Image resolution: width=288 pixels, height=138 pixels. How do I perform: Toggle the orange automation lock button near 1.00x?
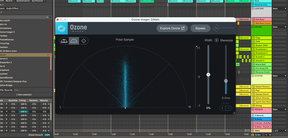(252, 135)
